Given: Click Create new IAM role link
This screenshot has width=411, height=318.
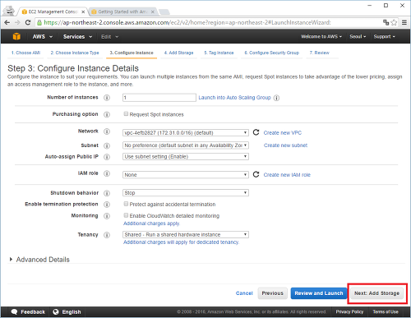Looking at the screenshot, I should tap(287, 175).
